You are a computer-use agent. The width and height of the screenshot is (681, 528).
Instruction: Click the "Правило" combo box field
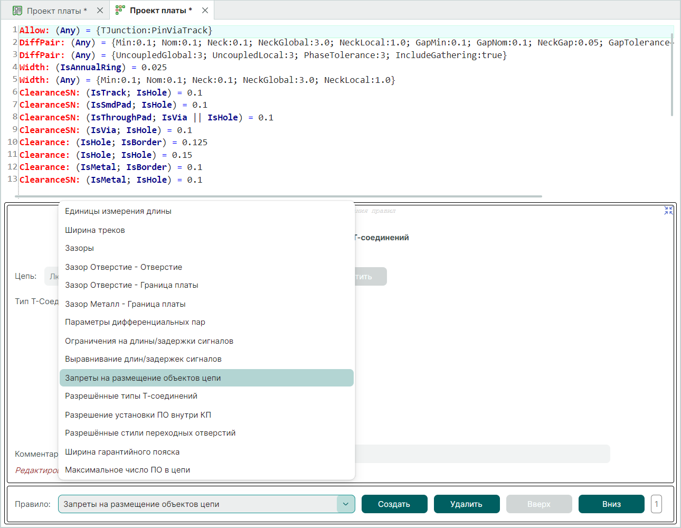(x=198, y=504)
